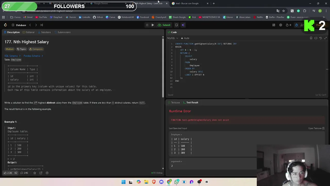
Task: Go to next problem arrow
Action: click(36, 25)
